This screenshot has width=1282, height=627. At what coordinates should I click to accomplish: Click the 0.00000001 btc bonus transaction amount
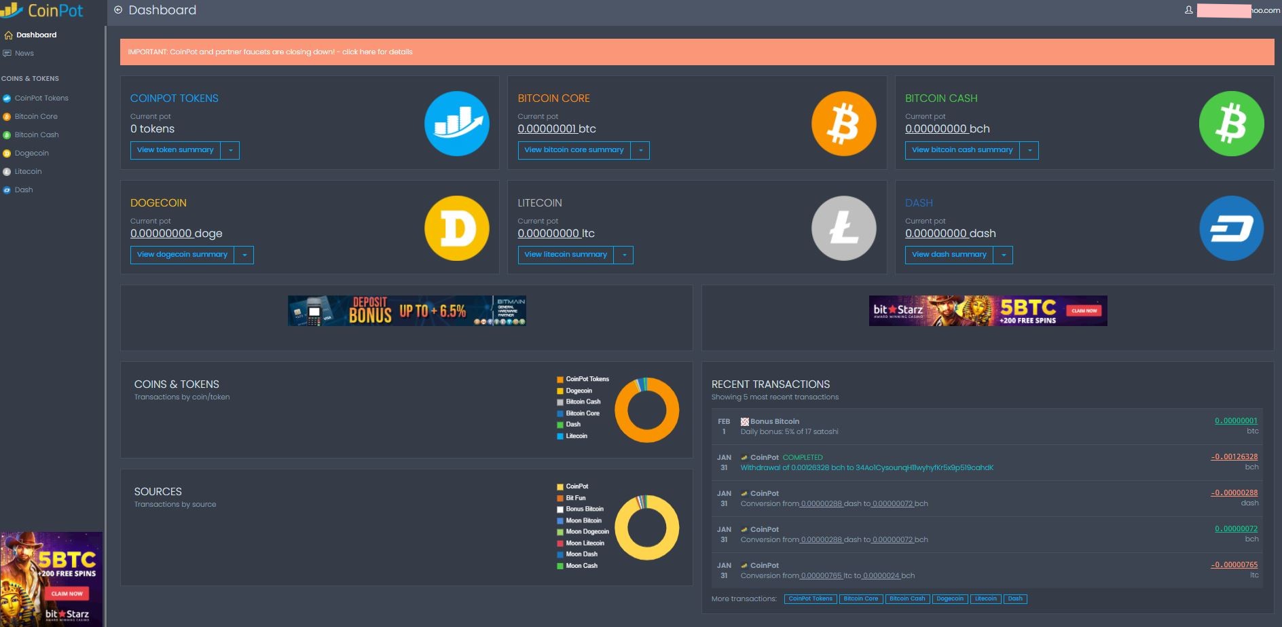1236,421
